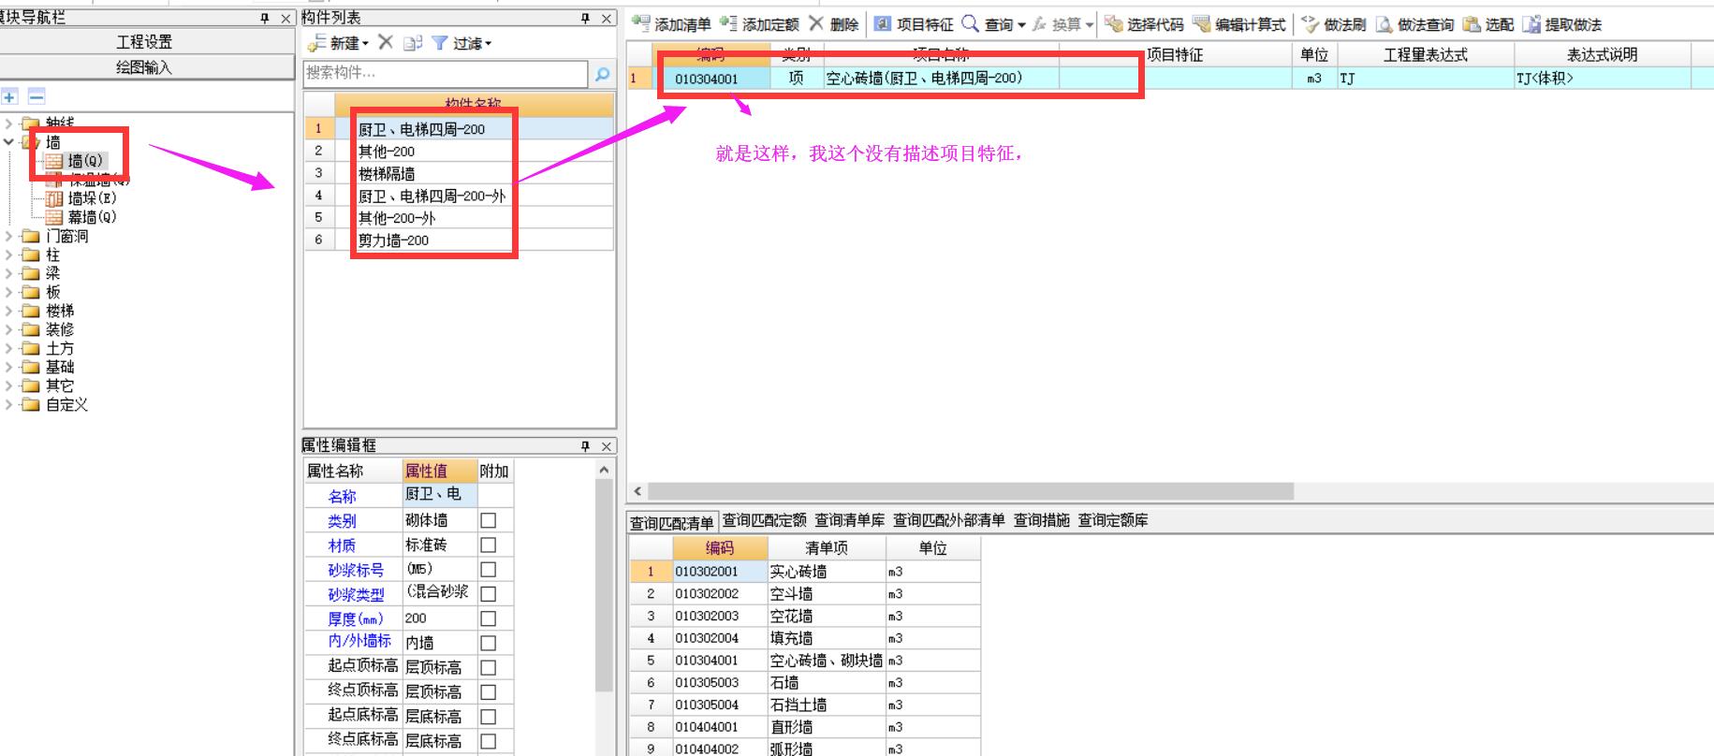
Task: Click the 选配 toolbar icon
Action: pyautogui.click(x=1472, y=24)
